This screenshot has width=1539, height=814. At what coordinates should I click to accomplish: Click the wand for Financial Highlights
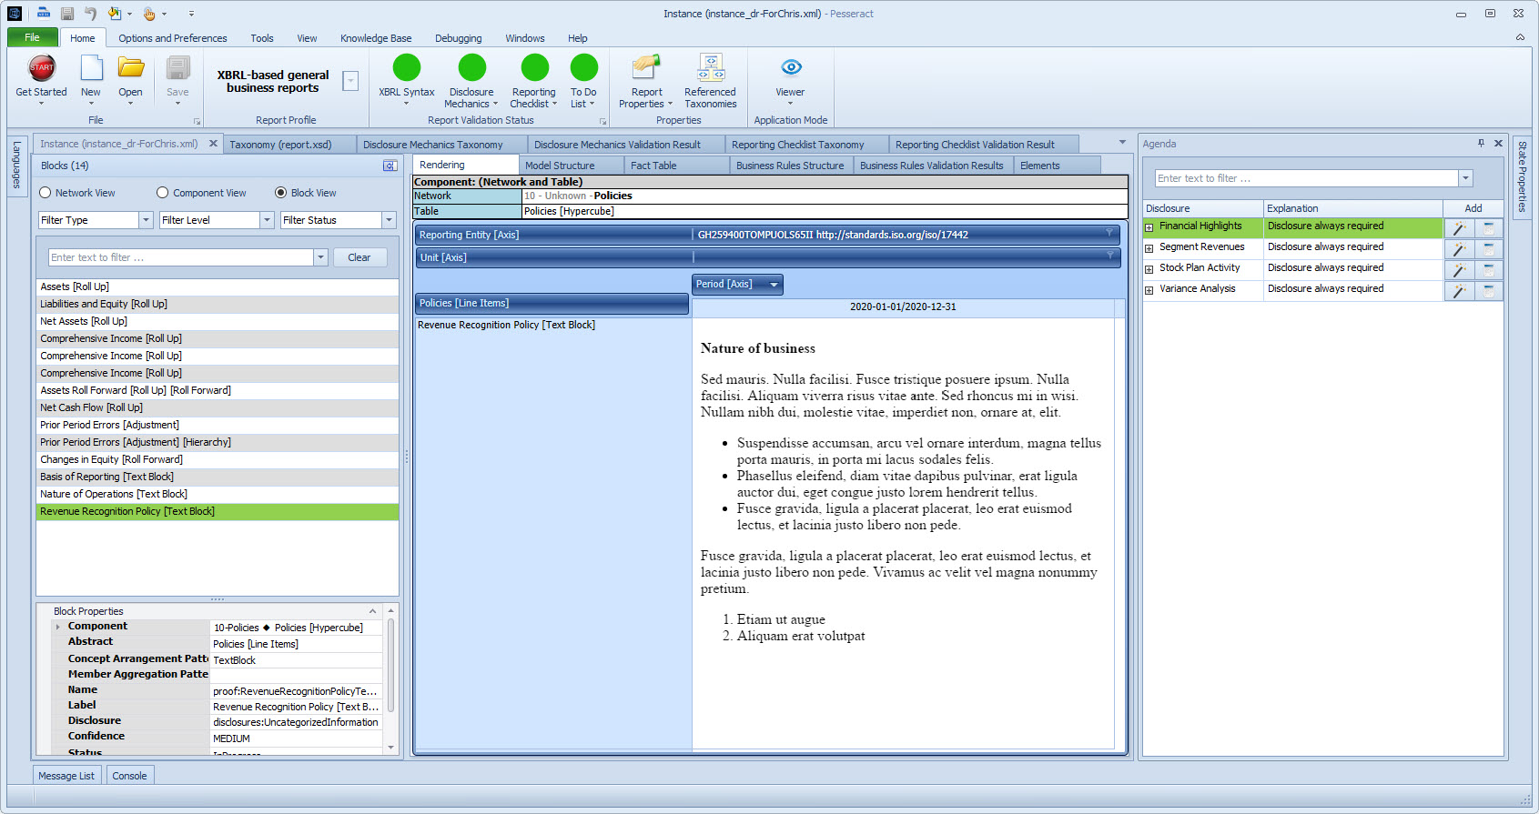click(1459, 228)
